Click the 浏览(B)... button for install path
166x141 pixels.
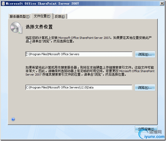coord(145,54)
